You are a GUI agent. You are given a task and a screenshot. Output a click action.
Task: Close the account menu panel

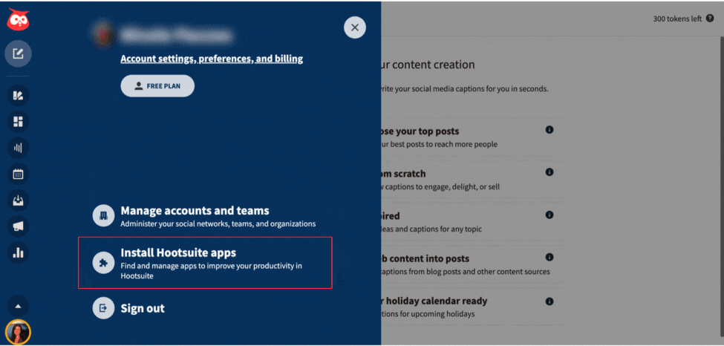point(355,27)
